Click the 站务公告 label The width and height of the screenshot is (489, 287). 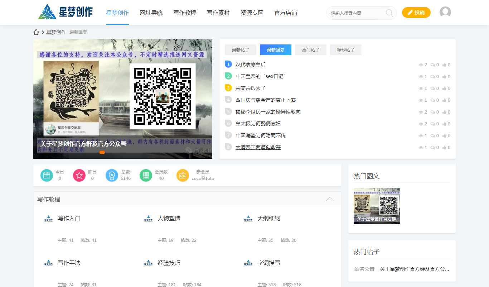364,269
